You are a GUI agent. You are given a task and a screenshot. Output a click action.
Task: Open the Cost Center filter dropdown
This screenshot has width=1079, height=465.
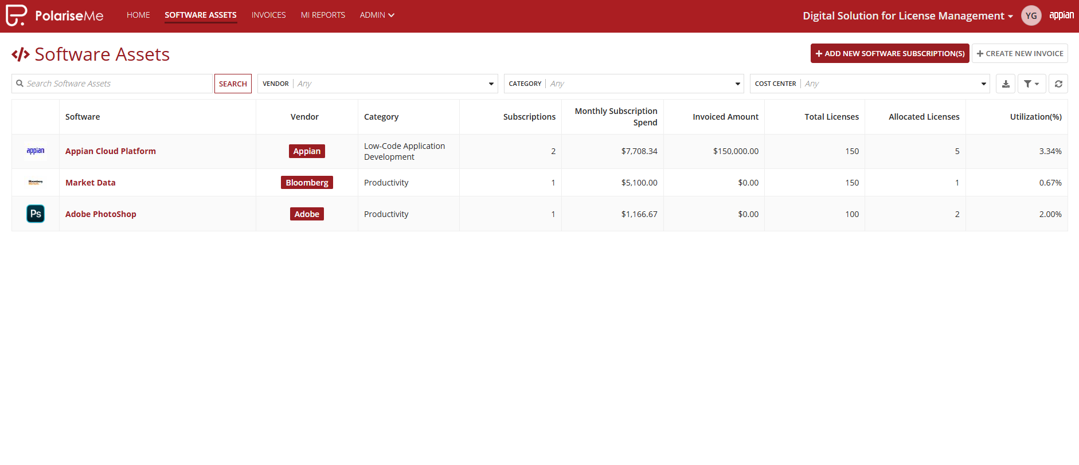870,84
